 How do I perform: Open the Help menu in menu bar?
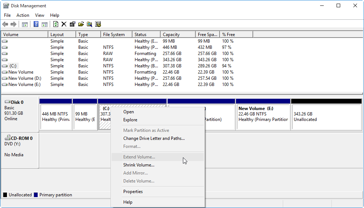[x=55, y=15]
